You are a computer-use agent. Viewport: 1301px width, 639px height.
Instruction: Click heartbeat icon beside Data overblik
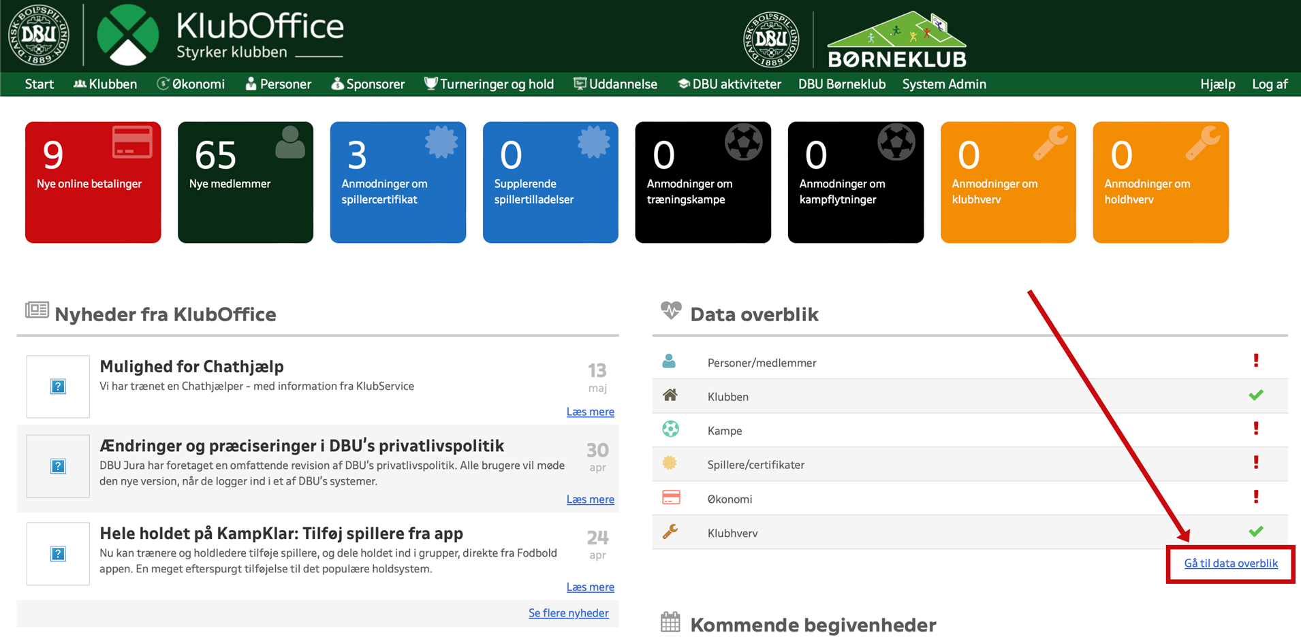(671, 311)
